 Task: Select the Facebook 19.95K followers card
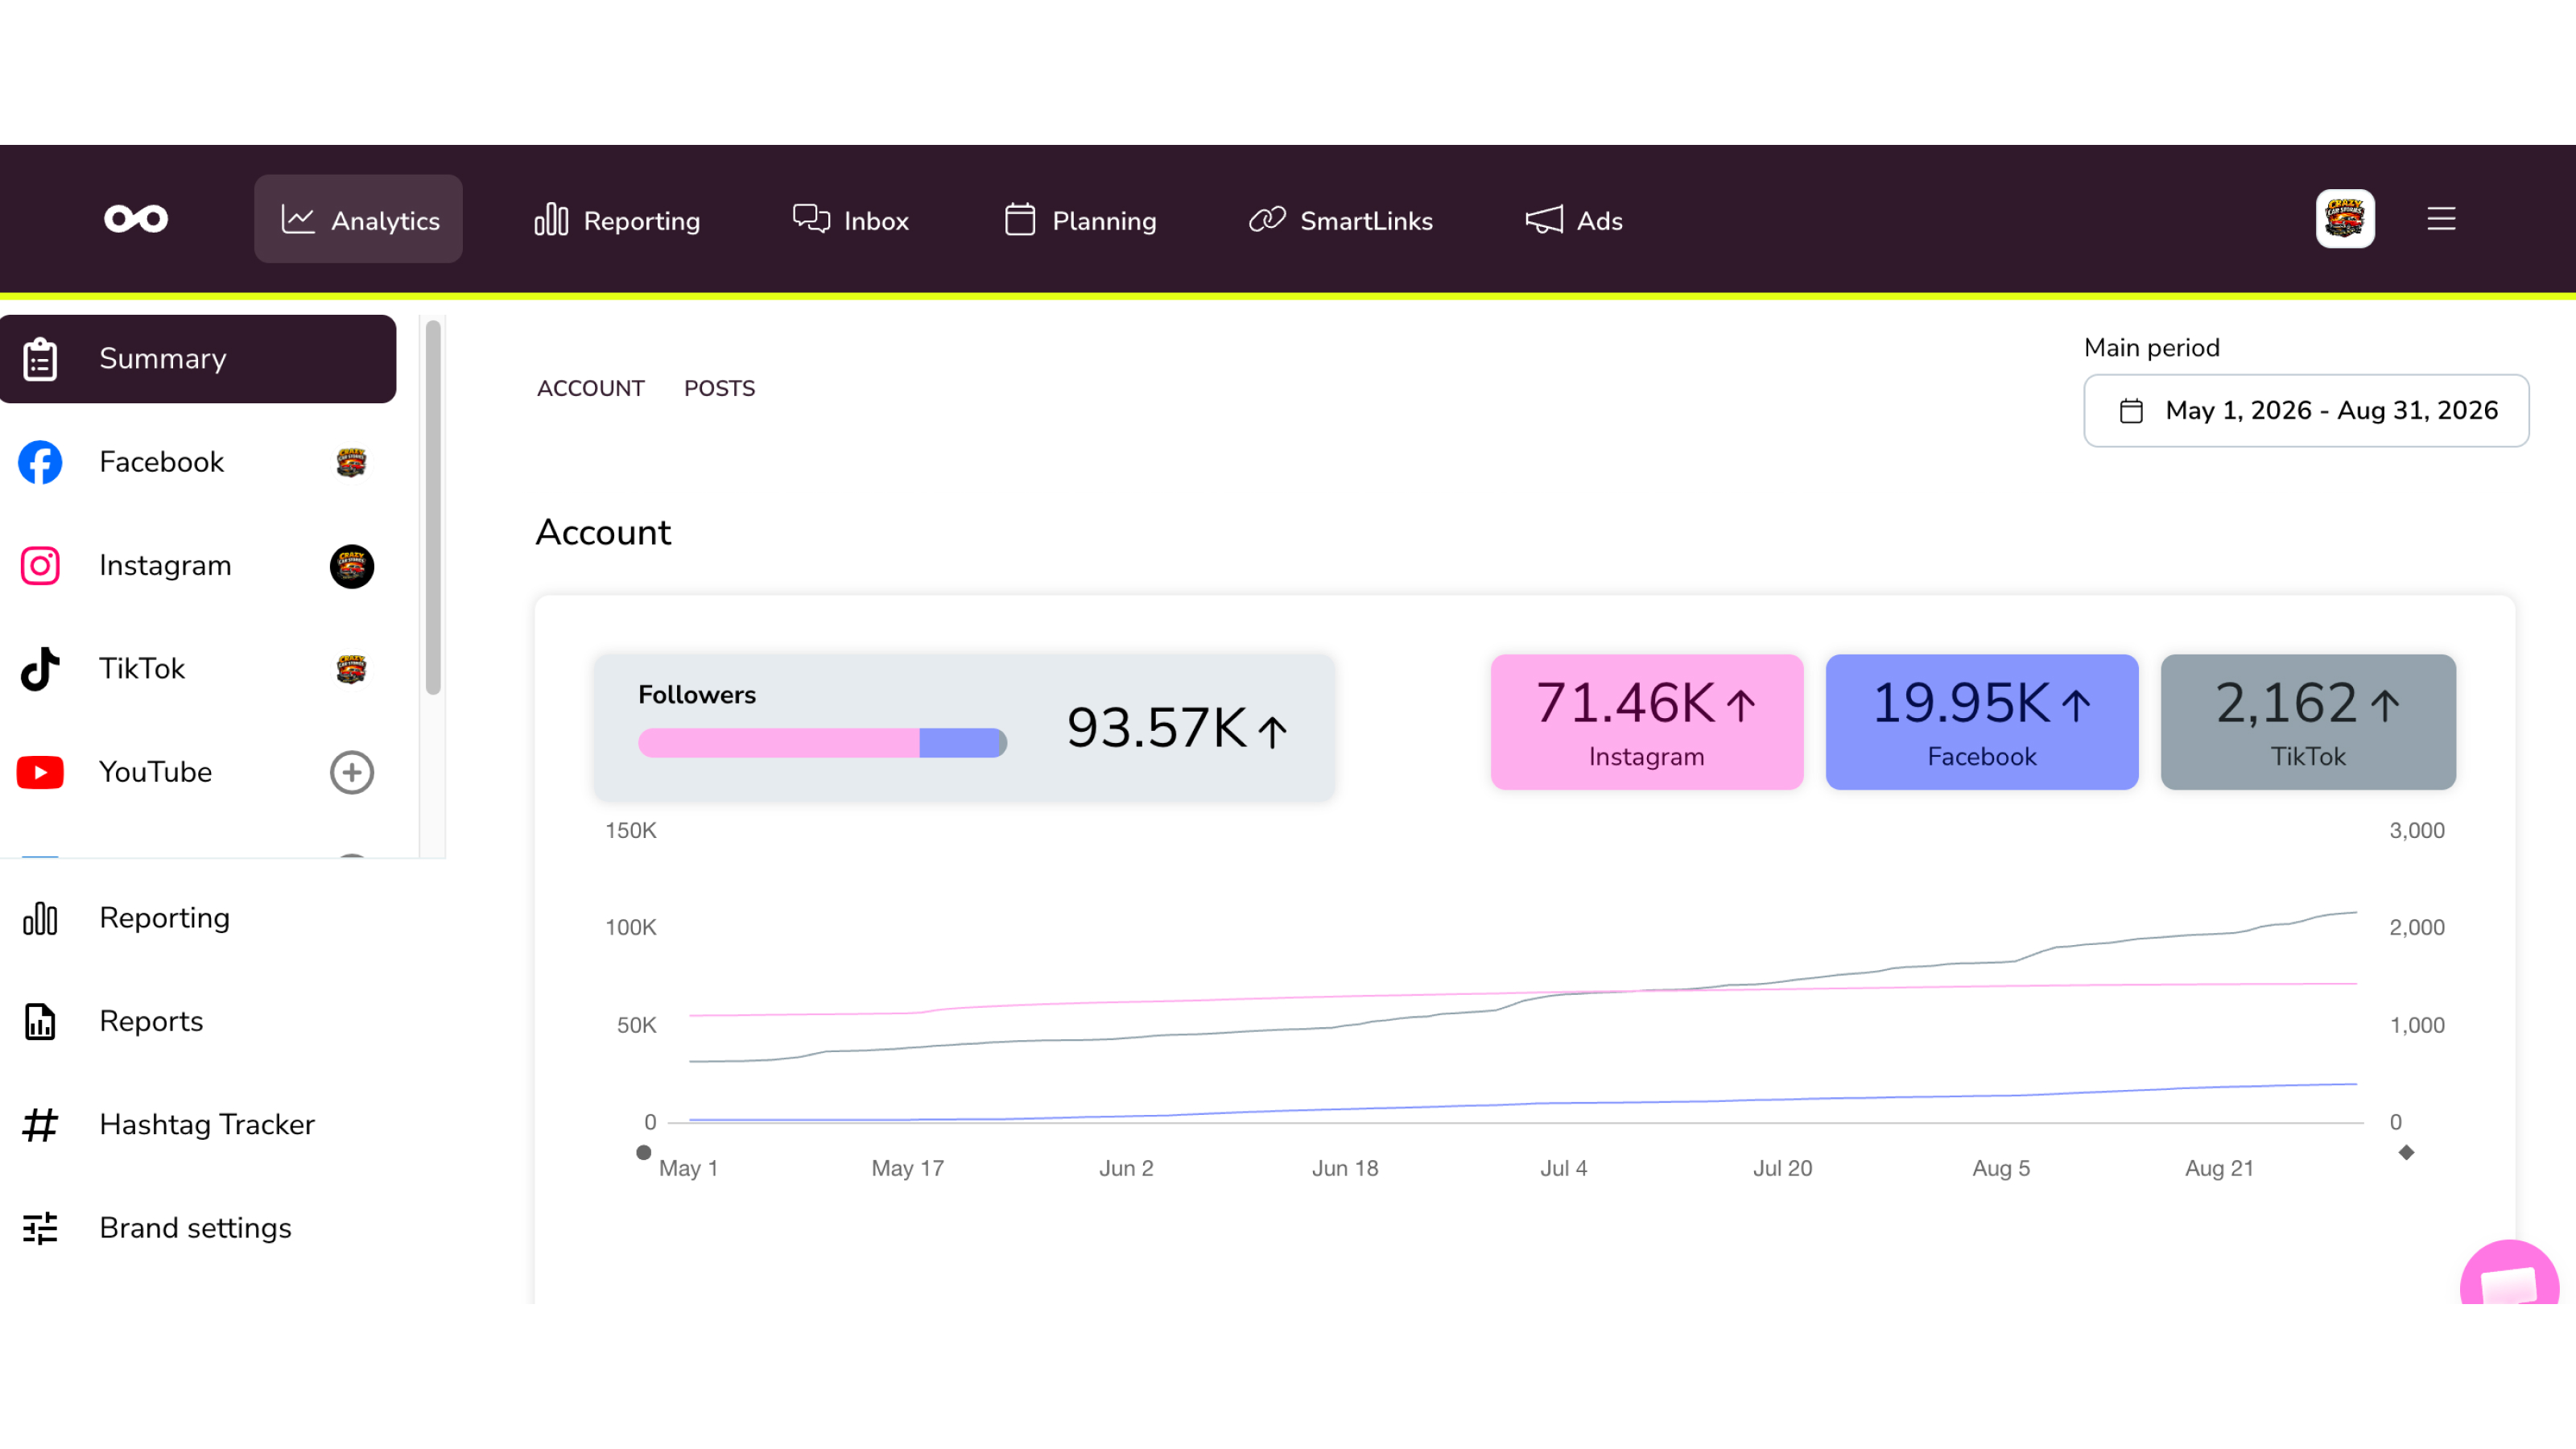click(x=1982, y=722)
